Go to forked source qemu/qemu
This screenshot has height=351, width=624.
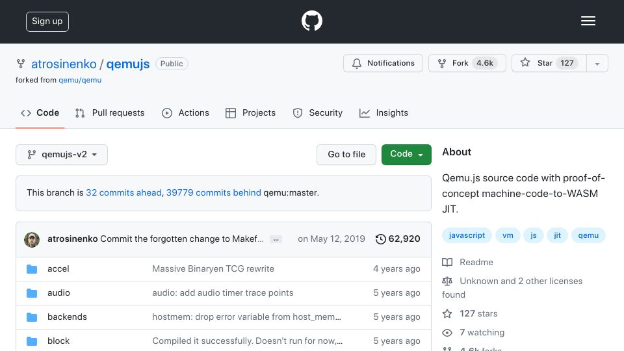click(80, 80)
